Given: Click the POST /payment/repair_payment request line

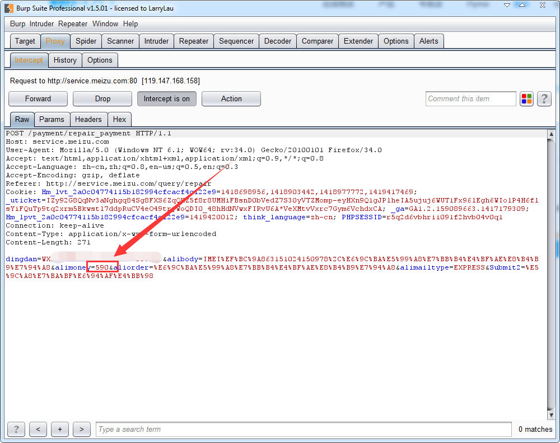Looking at the screenshot, I should pos(88,133).
